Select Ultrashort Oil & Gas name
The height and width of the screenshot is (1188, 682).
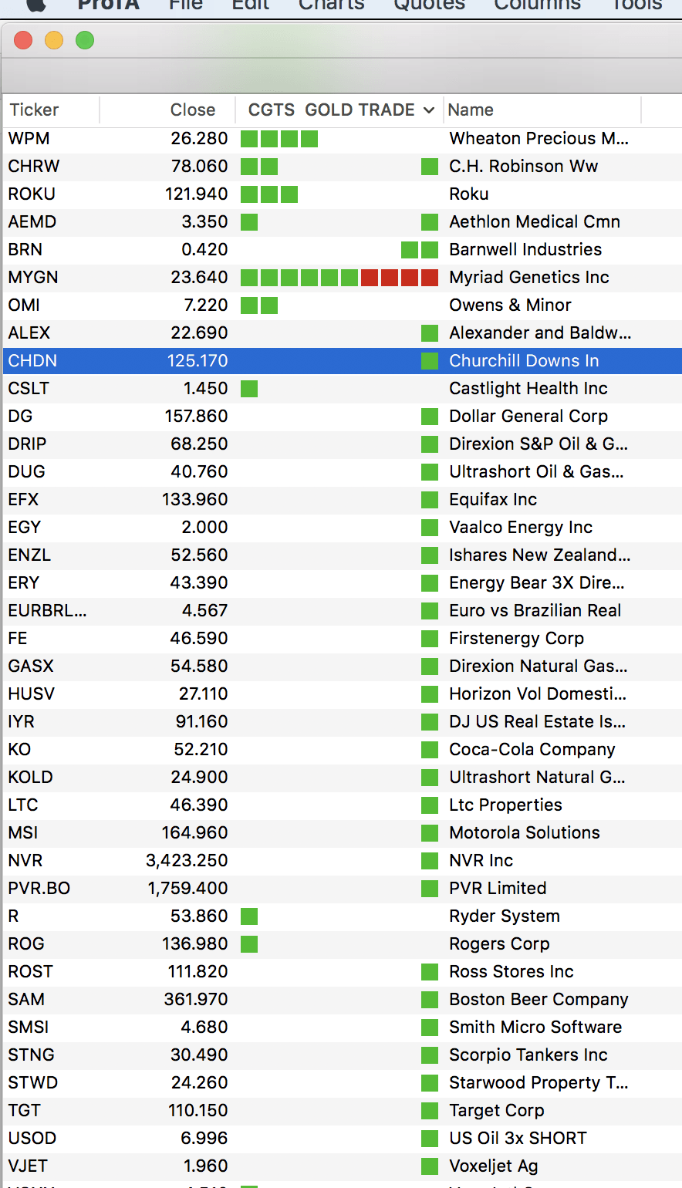tap(536, 471)
